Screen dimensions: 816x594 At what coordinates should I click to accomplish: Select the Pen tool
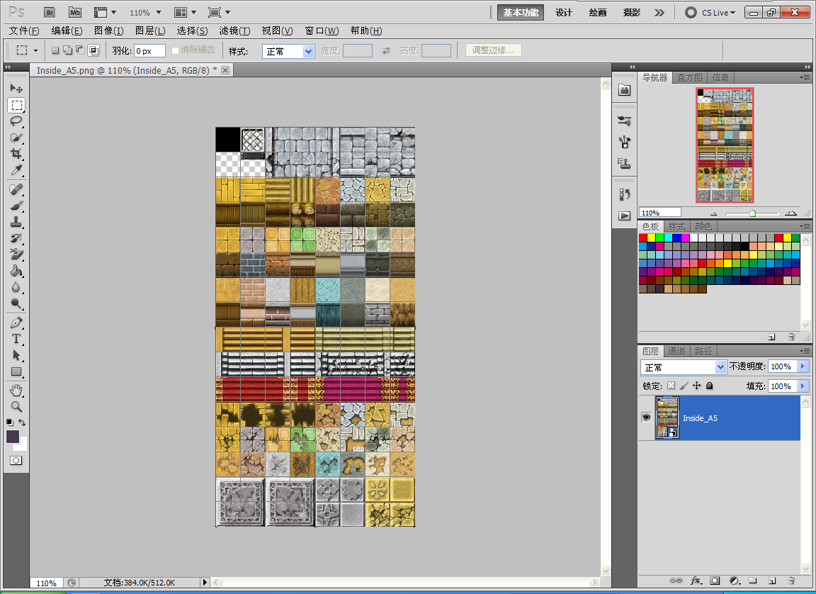pos(16,323)
